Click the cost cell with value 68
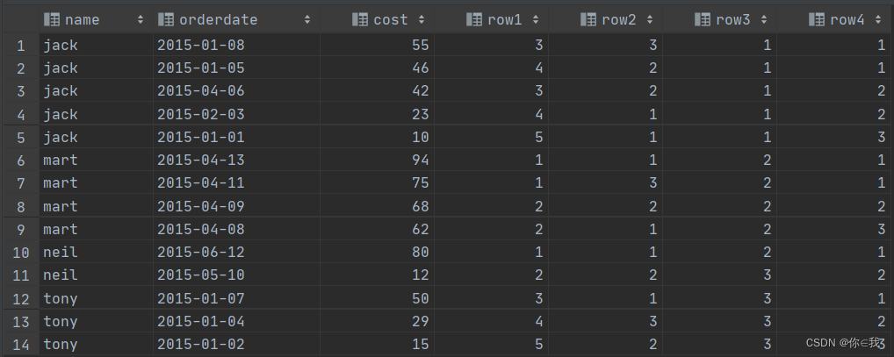The image size is (894, 357). click(x=377, y=205)
